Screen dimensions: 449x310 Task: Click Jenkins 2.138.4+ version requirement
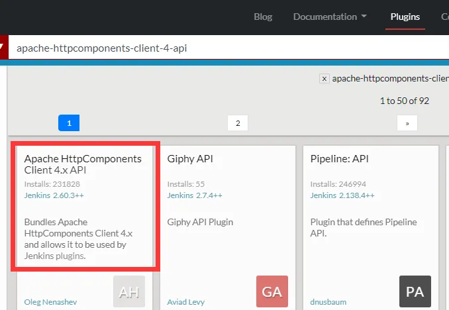click(x=342, y=195)
